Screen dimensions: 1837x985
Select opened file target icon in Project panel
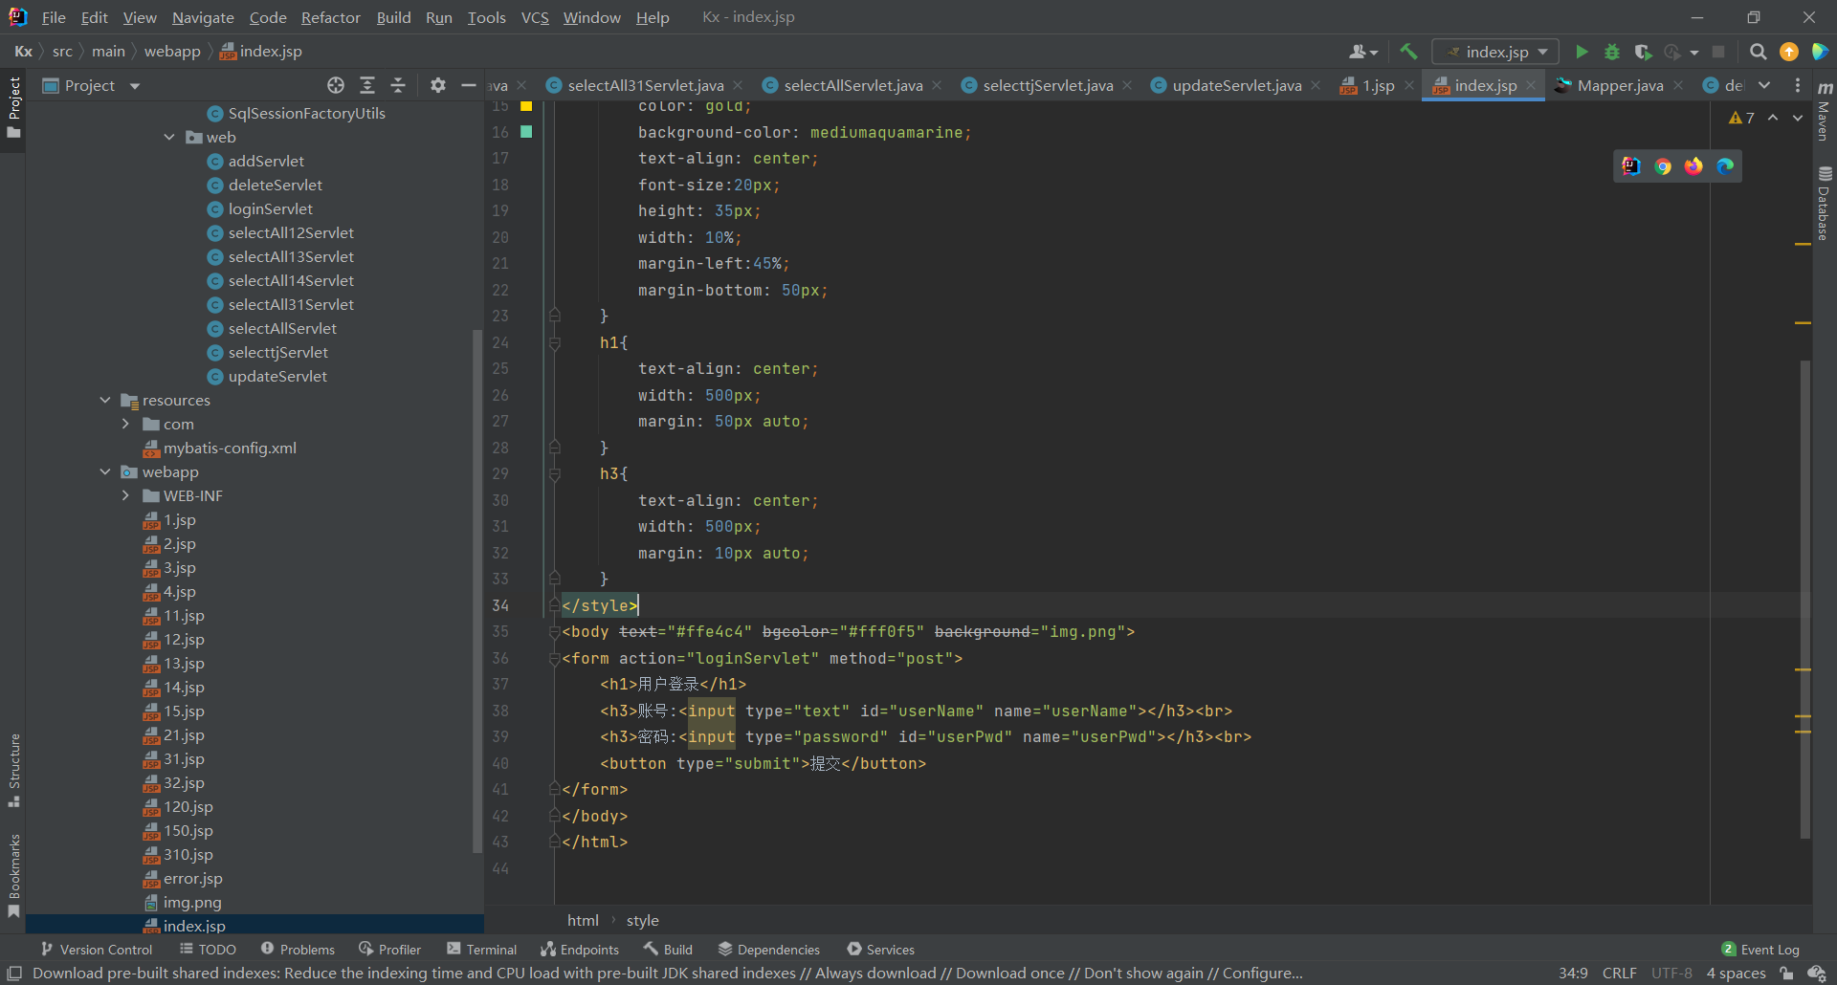(336, 85)
